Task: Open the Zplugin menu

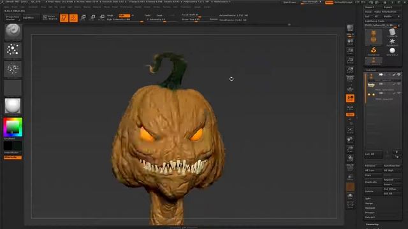Action: coord(198,7)
